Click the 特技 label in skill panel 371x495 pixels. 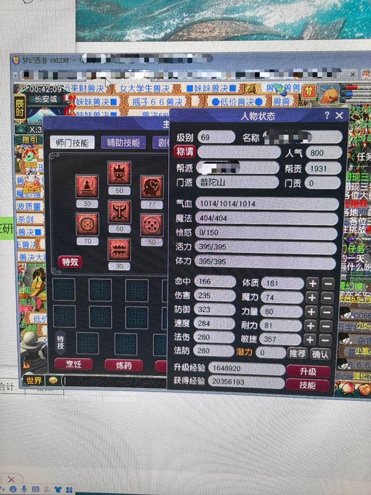click(x=60, y=342)
